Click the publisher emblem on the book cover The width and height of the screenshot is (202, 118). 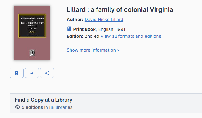click(32, 52)
